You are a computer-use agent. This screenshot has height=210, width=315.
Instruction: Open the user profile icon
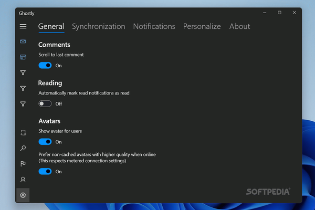click(23, 180)
